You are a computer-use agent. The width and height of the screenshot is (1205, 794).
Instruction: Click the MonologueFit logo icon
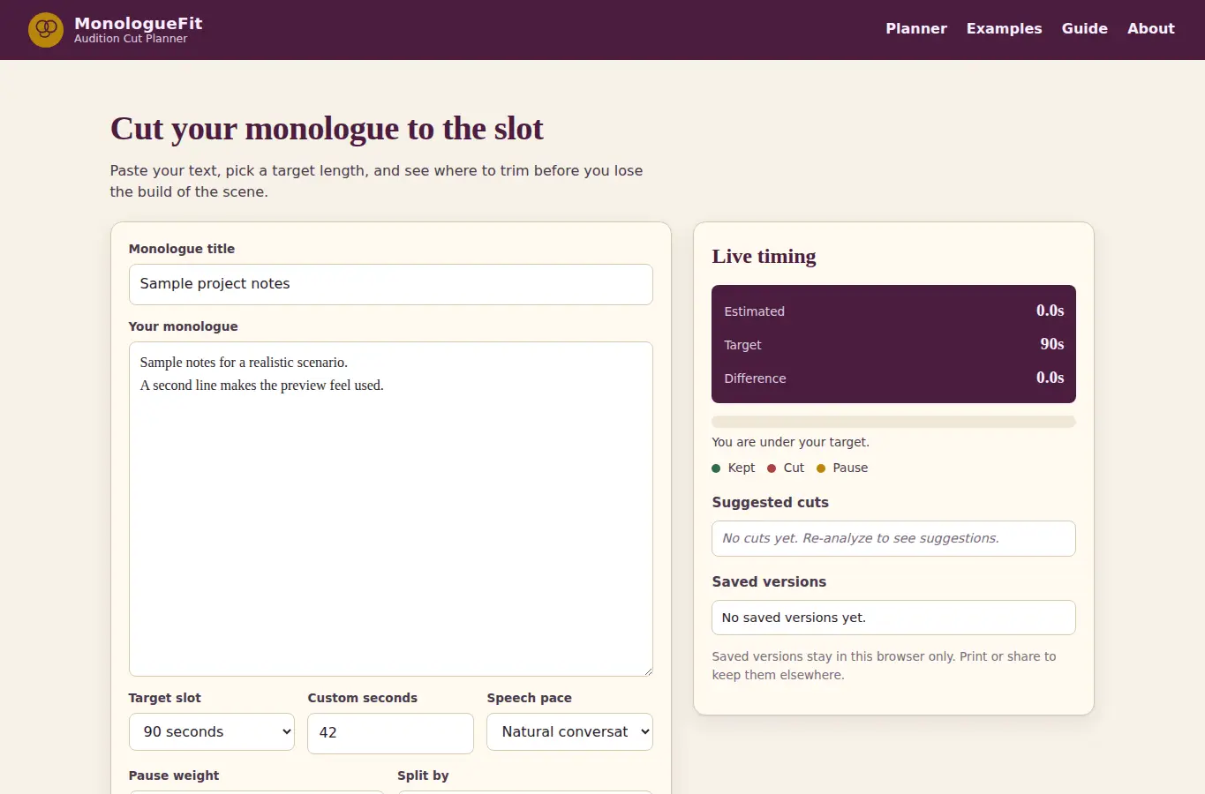tap(46, 30)
